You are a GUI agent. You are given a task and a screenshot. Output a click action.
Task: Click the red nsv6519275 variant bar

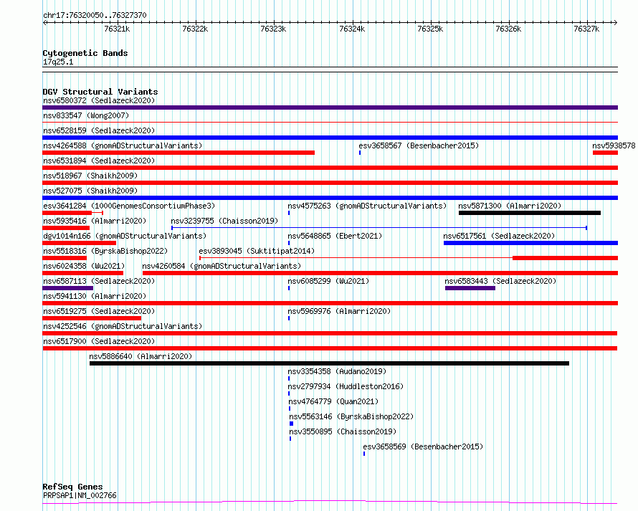tap(92, 318)
